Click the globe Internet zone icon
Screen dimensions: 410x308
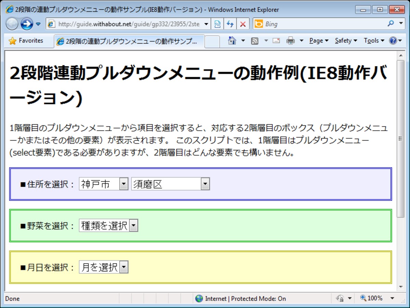[199, 298]
